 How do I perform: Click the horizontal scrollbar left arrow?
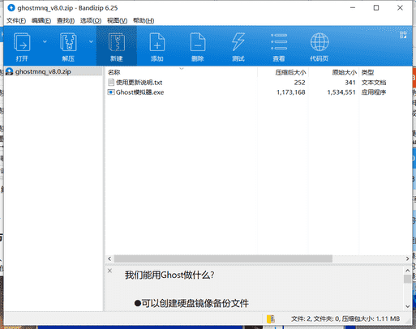(109, 258)
